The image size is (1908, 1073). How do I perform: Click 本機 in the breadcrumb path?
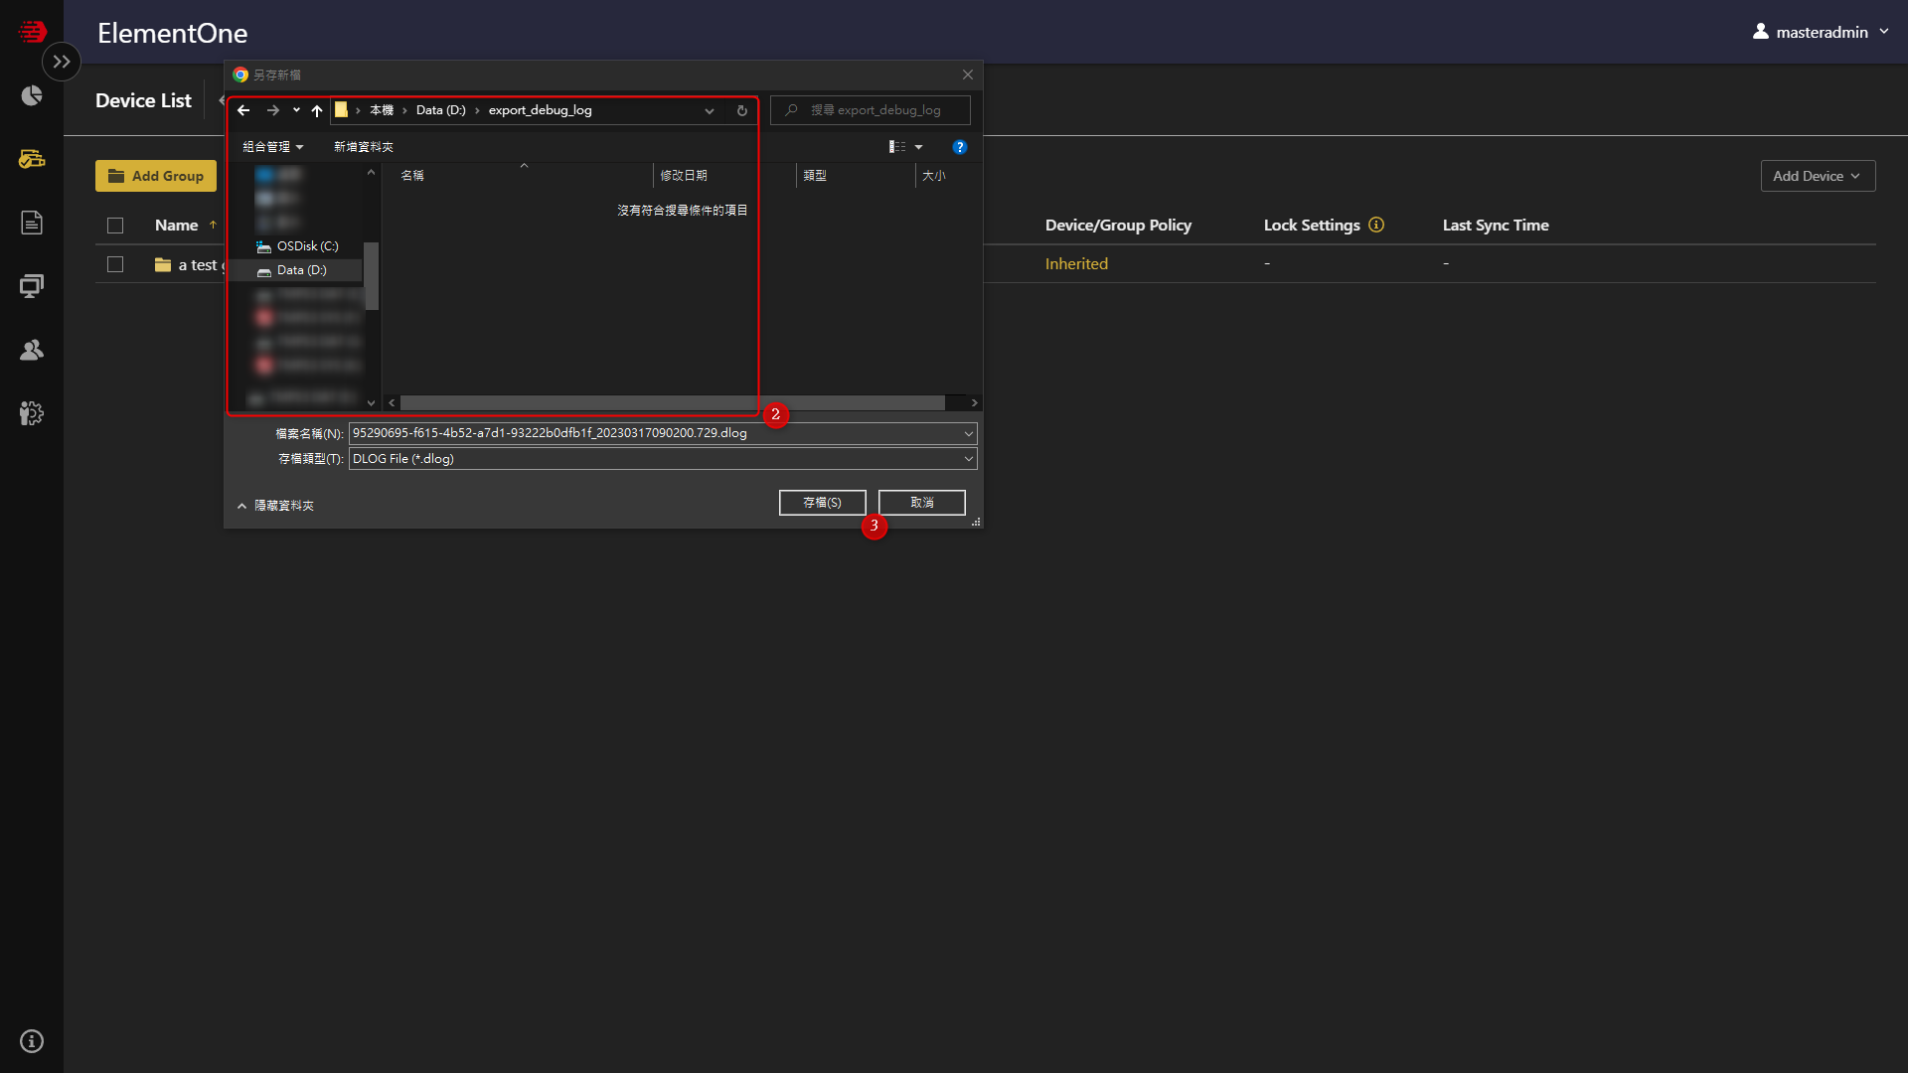click(x=382, y=110)
